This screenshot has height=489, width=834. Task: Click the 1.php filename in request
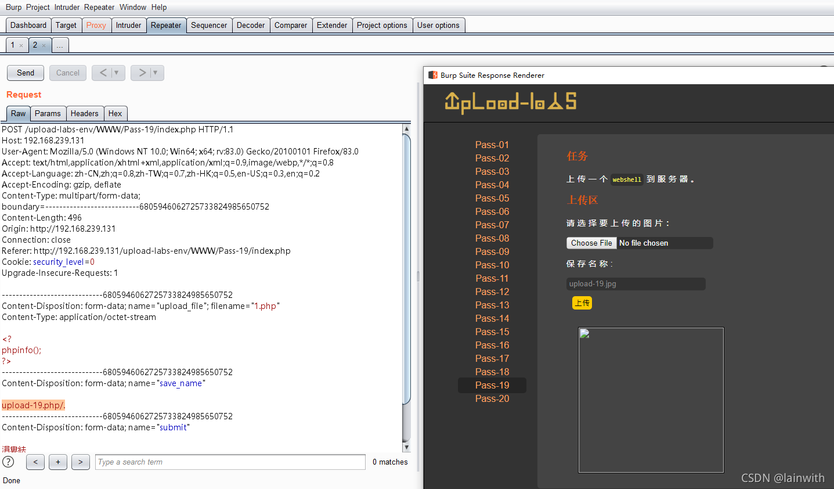click(x=266, y=306)
